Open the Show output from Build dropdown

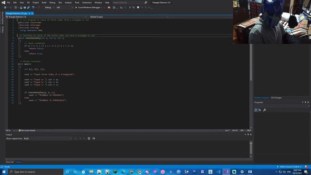pos(48,139)
